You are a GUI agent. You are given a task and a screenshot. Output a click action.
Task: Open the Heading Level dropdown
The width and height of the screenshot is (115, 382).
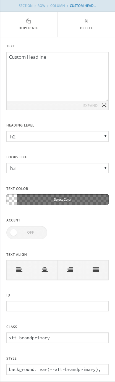click(57, 136)
